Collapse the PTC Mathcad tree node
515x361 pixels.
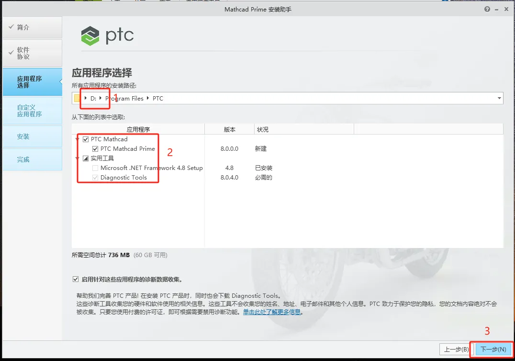[78, 139]
